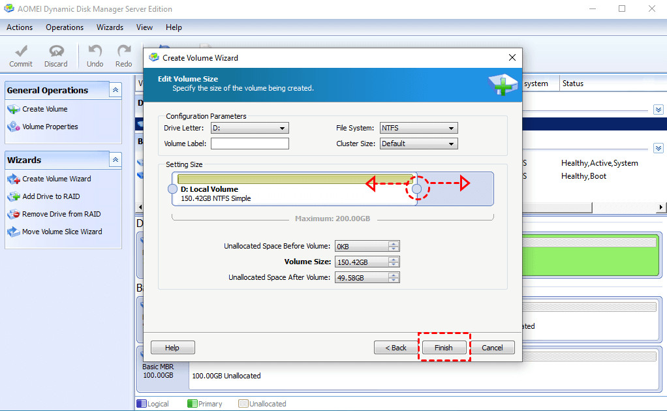This screenshot has width=667, height=411.
Task: Click the Create Volume Wizard icon in Wizards
Action: pos(14,179)
